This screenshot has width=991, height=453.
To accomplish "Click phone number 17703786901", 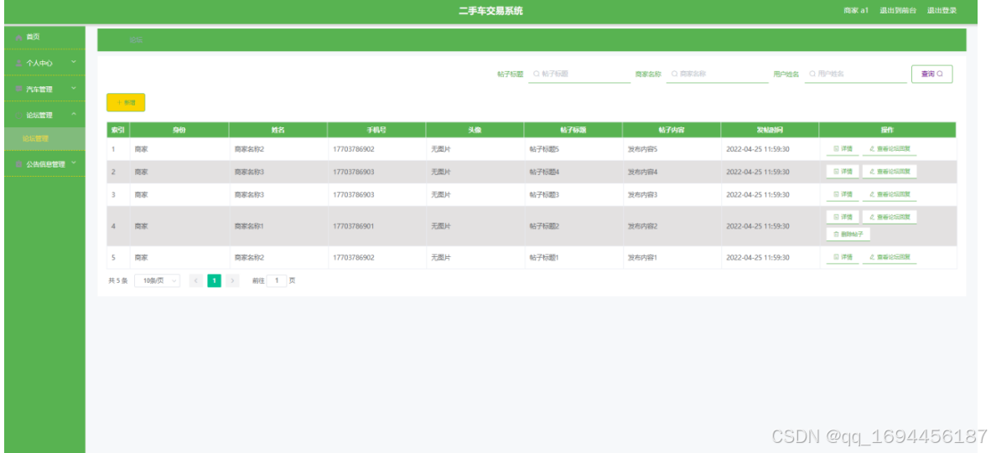I will pos(353,226).
